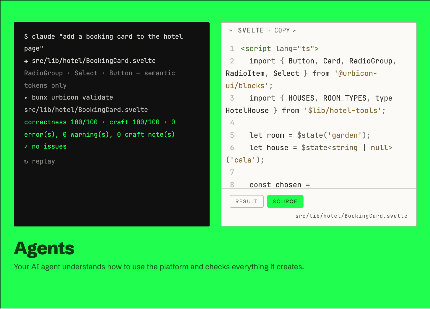Switch to the SOURCE tab
This screenshot has width=430, height=309.
pyautogui.click(x=285, y=201)
